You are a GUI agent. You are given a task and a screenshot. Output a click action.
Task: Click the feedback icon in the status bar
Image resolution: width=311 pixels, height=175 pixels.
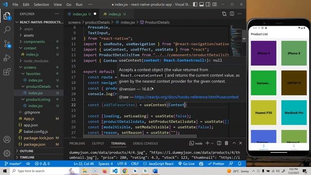(x=231, y=164)
